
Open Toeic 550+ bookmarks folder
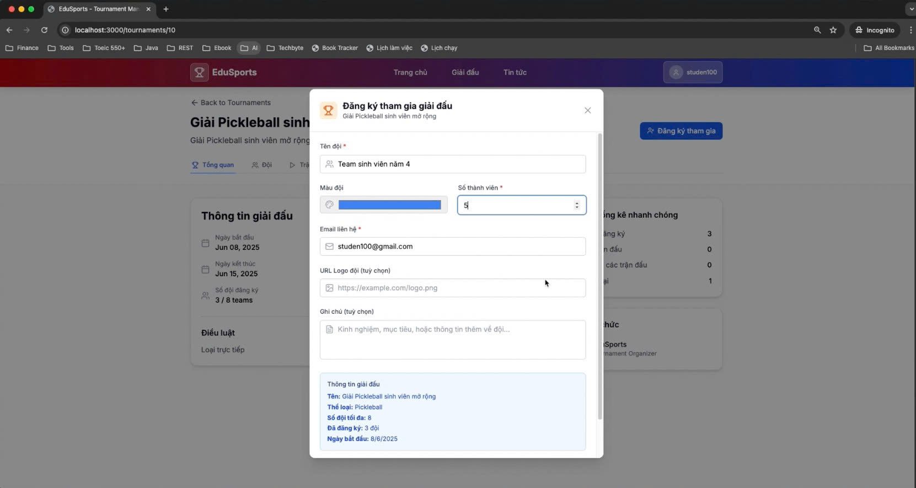click(104, 48)
